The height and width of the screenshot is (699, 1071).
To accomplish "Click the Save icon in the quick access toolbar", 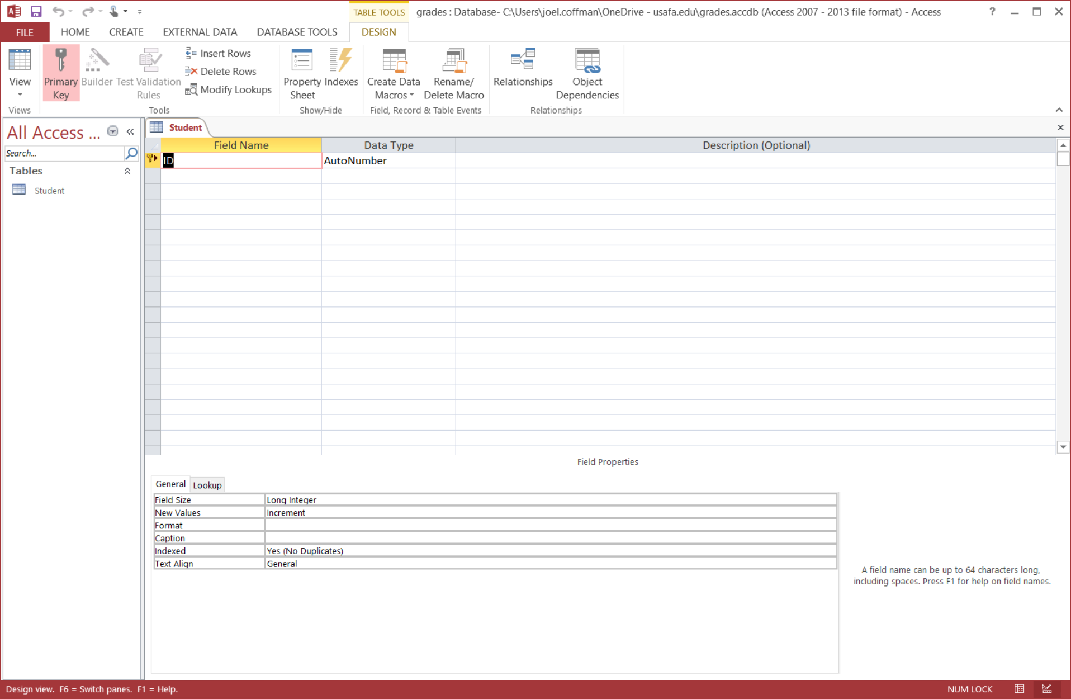I will click(x=36, y=11).
